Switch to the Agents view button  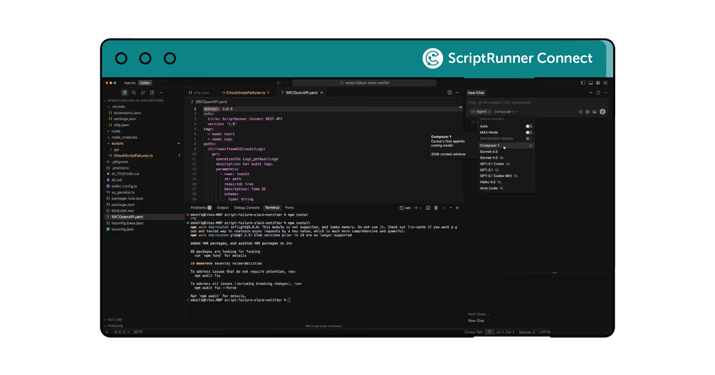(x=130, y=83)
